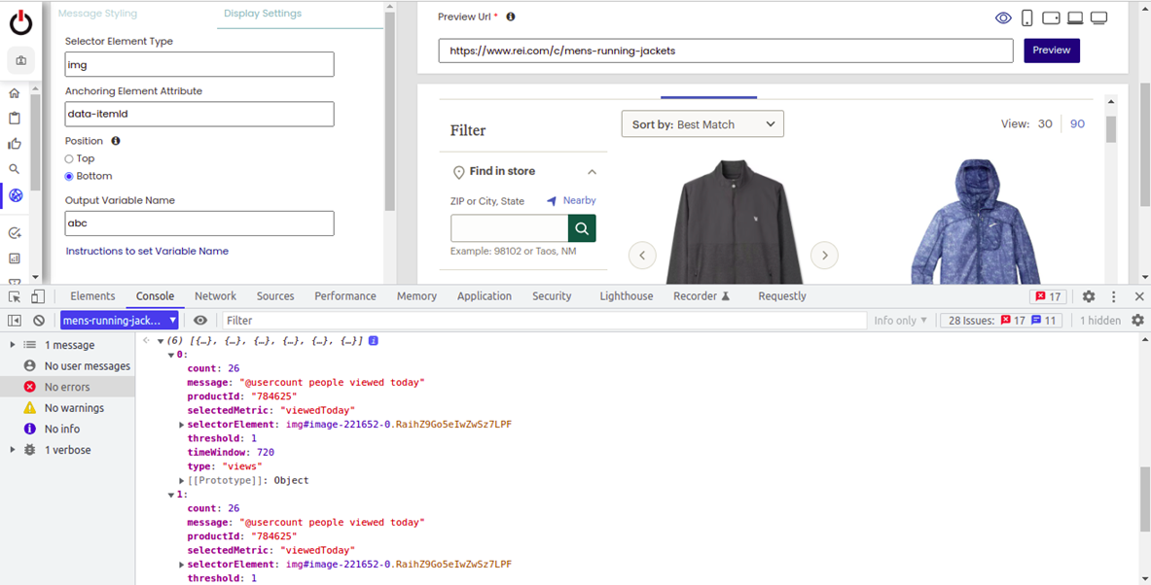
Task: Toggle the device toolbar icon
Action: 38,296
